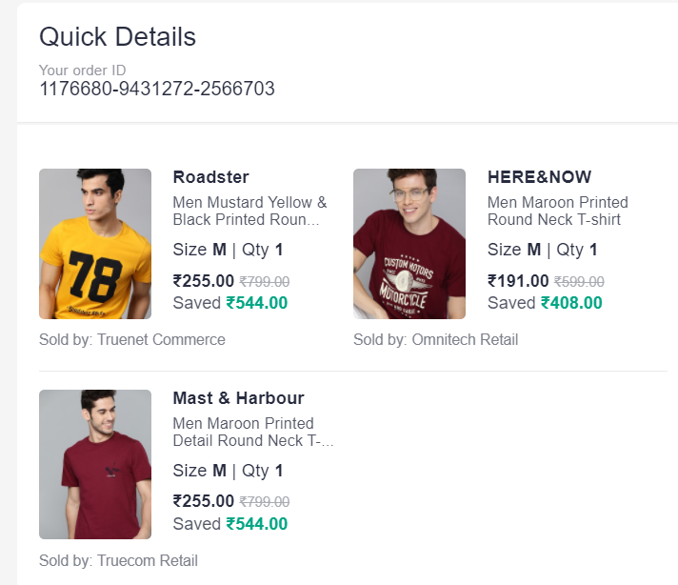Click the Mast & Harbour maroon t-shirt image
The height and width of the screenshot is (585, 678).
[x=95, y=464]
